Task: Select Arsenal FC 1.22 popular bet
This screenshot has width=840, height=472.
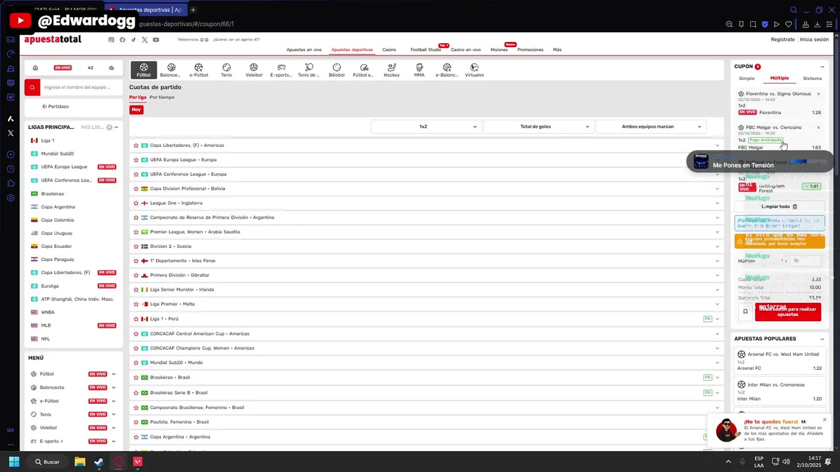Action: coord(779,361)
